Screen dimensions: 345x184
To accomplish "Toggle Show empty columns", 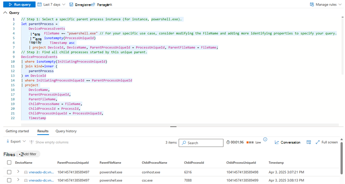I will (x=49, y=142).
